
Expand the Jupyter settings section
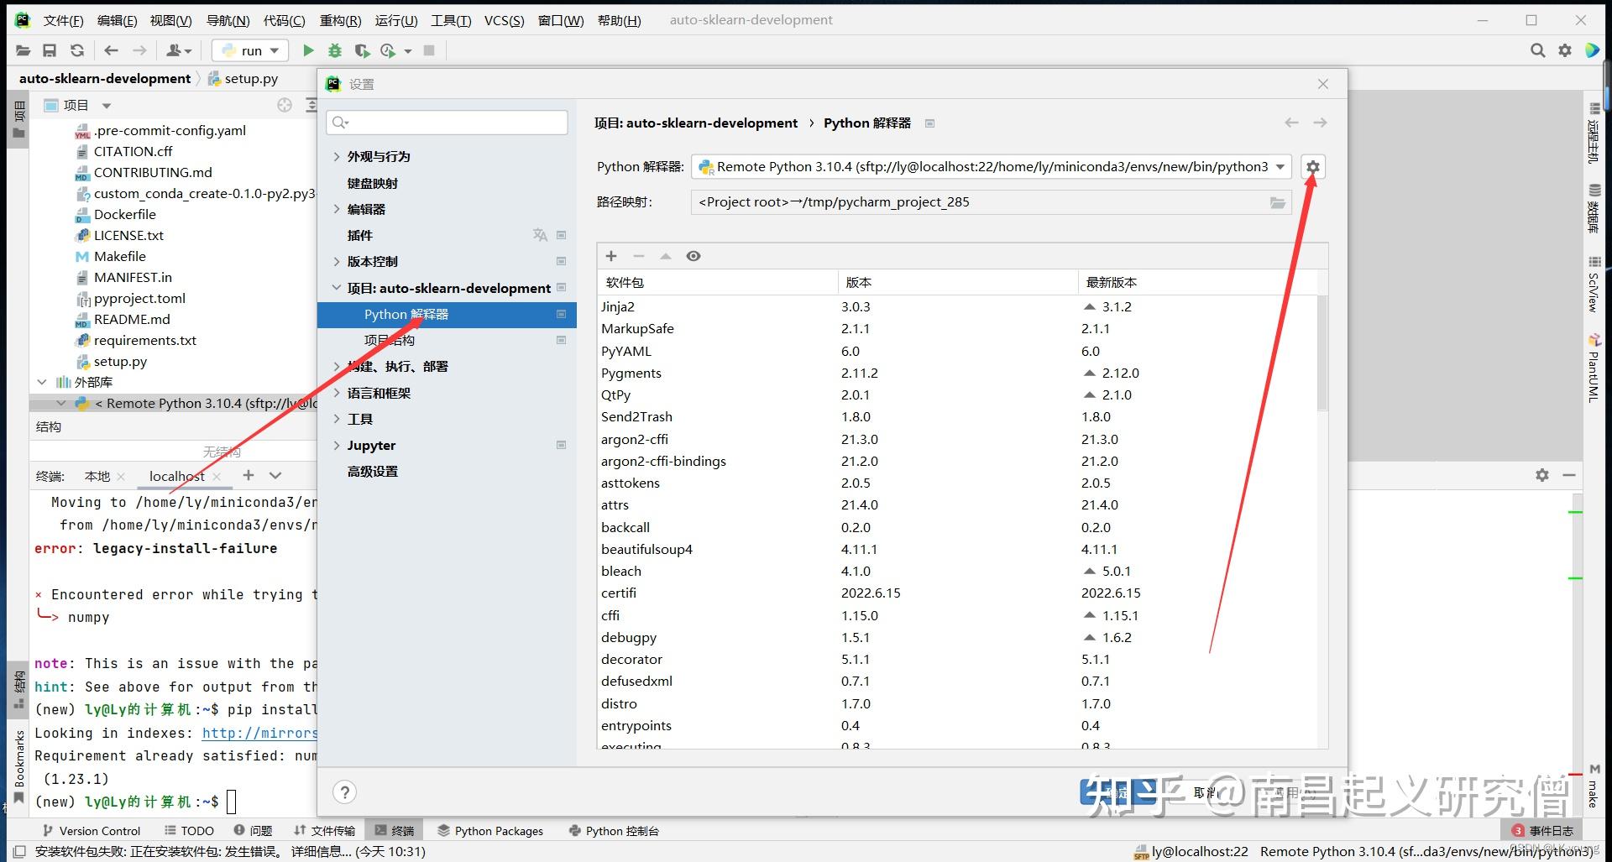click(x=337, y=446)
